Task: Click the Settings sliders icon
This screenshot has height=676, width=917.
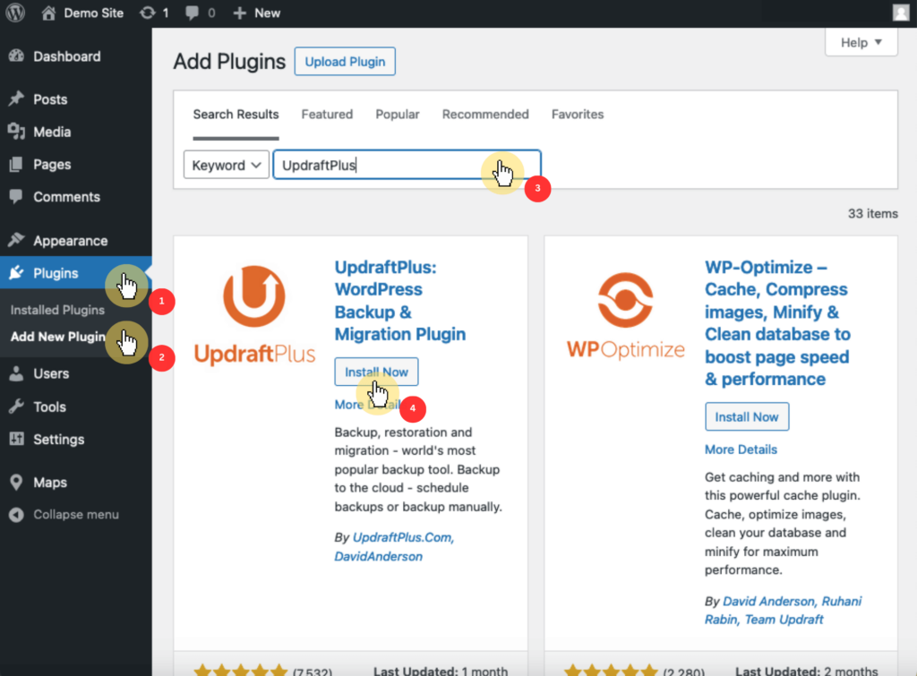Action: point(16,439)
